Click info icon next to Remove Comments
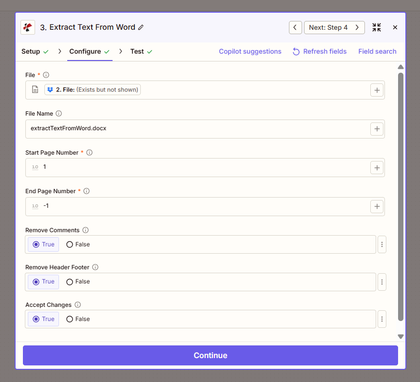 (x=85, y=230)
